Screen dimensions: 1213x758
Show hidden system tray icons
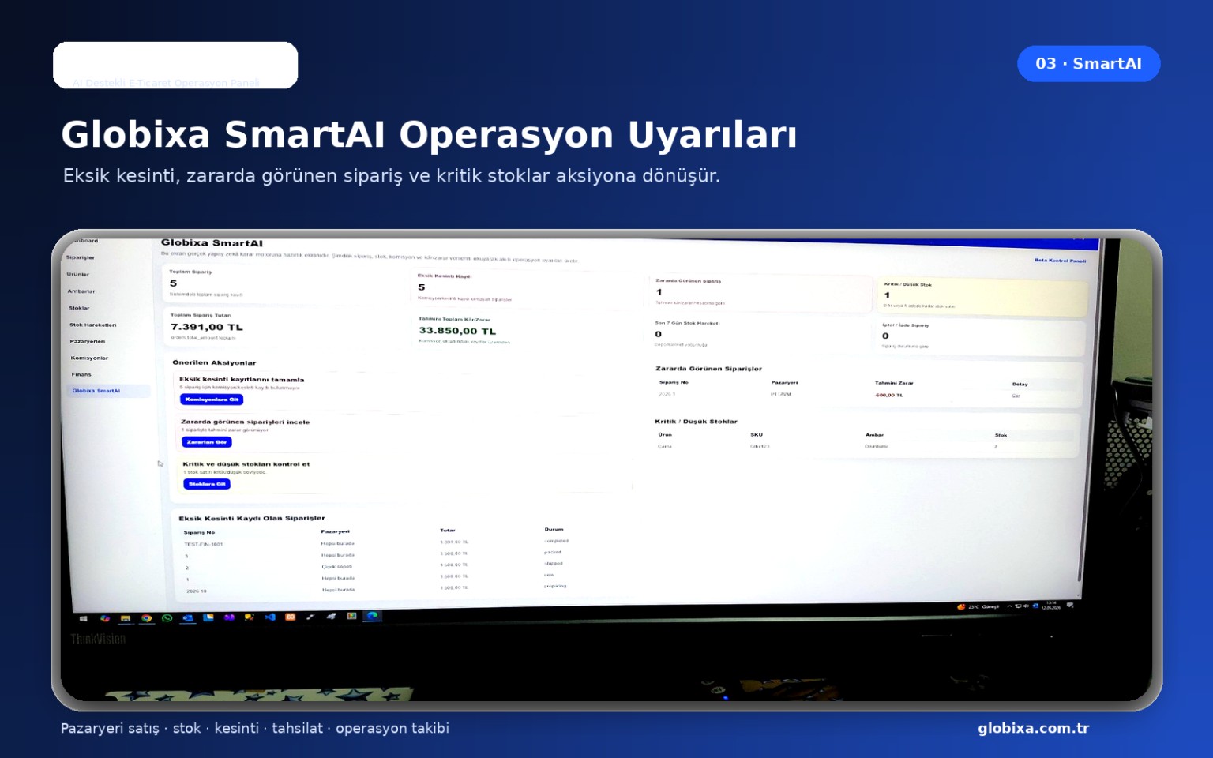[x=1009, y=606]
